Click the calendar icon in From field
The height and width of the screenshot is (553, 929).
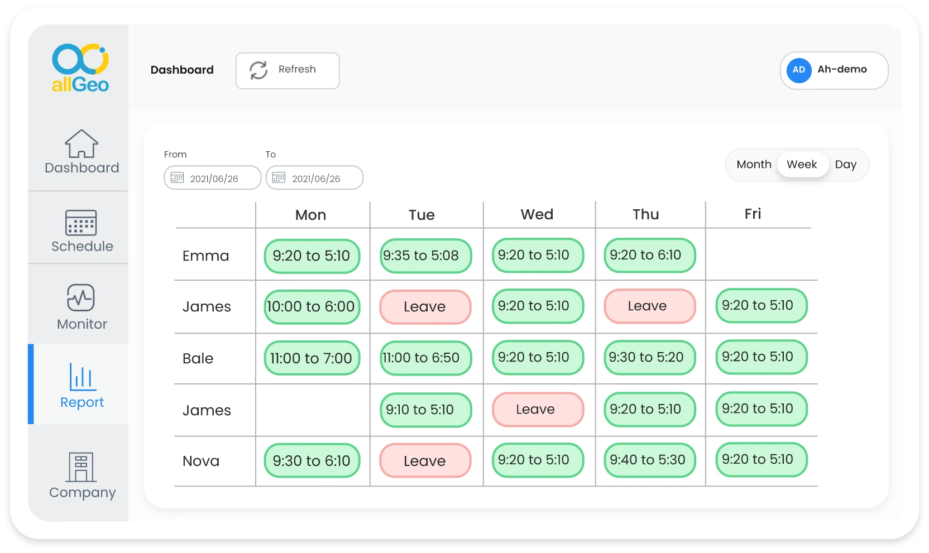[177, 178]
